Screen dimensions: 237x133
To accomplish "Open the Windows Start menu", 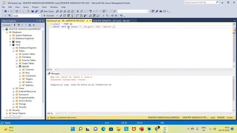I will [73, 129].
